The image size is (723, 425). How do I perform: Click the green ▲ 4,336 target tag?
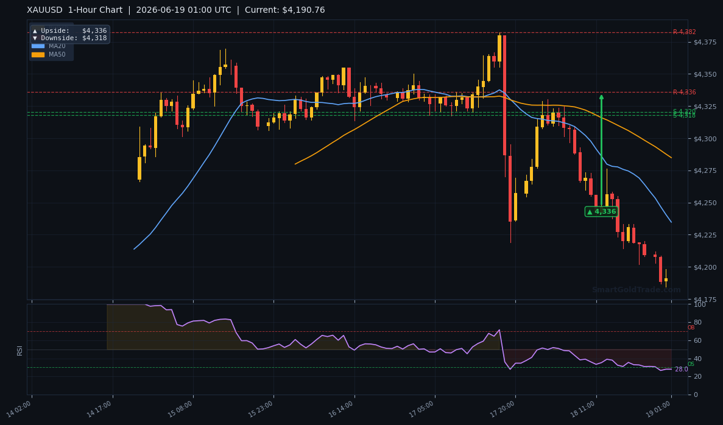[x=601, y=211]
